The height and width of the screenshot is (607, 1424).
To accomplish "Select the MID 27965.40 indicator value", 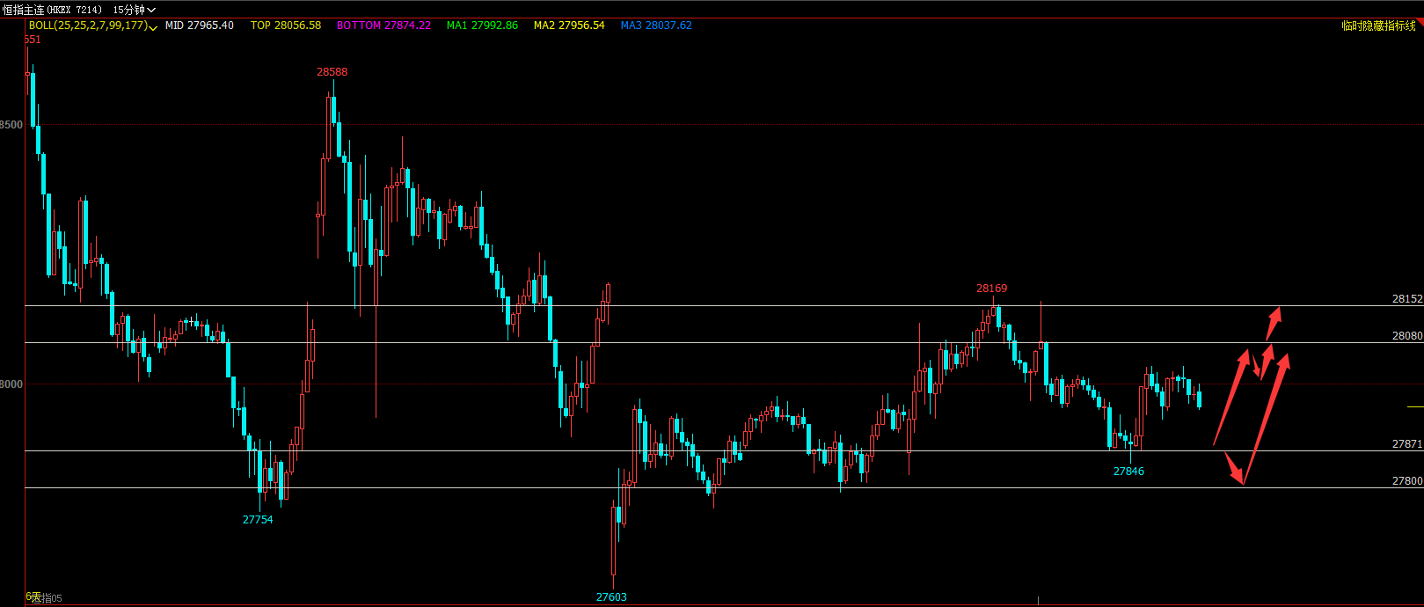I will [200, 26].
